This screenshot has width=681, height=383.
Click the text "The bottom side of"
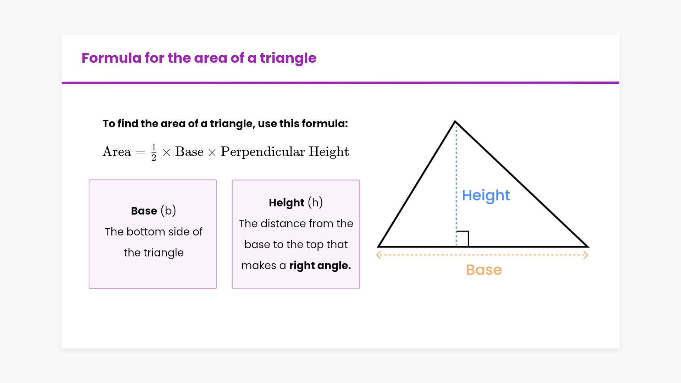coord(154,232)
